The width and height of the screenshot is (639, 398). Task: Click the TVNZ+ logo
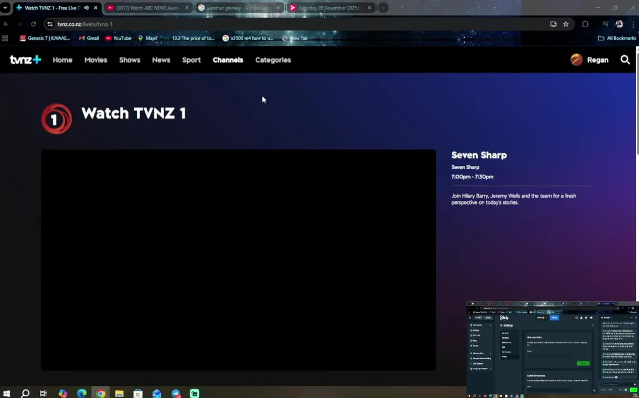tap(25, 60)
